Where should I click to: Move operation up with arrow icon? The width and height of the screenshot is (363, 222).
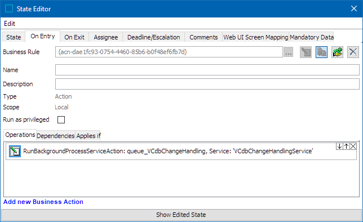pos(346,146)
